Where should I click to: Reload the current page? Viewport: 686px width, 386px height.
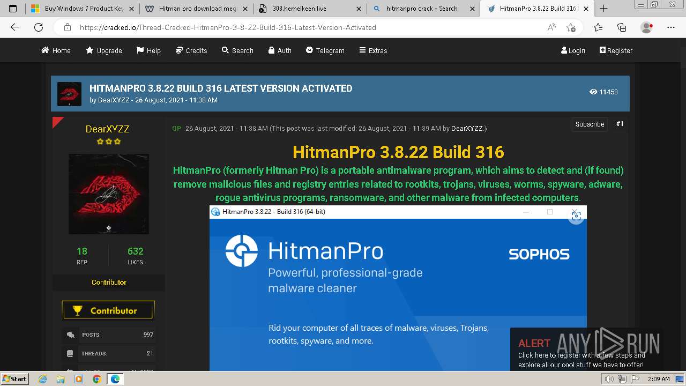39,27
